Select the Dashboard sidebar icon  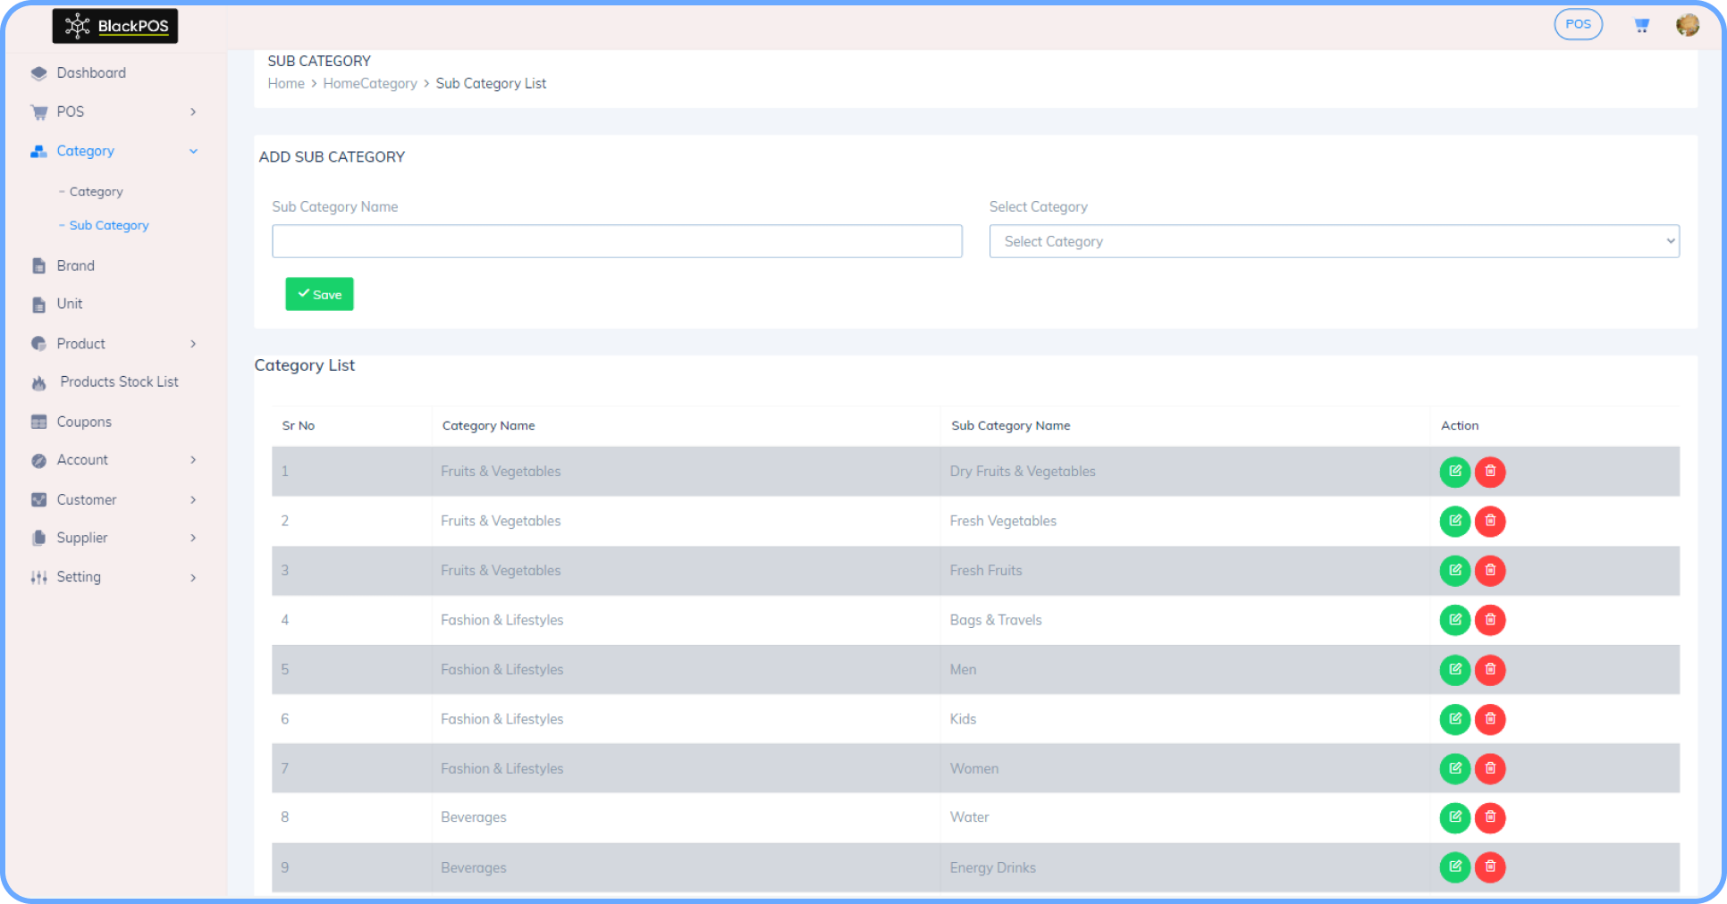click(x=39, y=72)
